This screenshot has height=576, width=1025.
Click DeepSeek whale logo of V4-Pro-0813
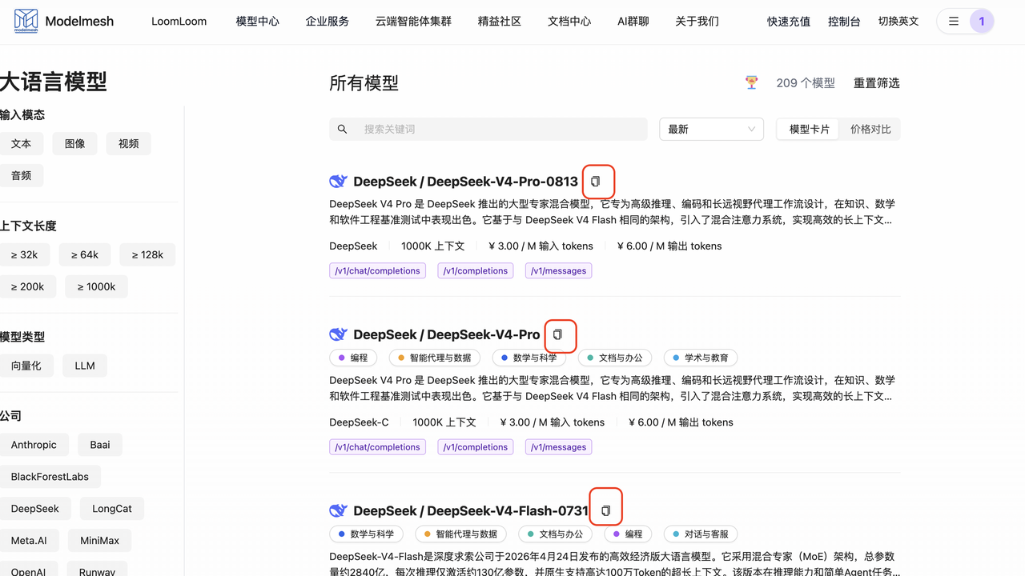(x=339, y=182)
